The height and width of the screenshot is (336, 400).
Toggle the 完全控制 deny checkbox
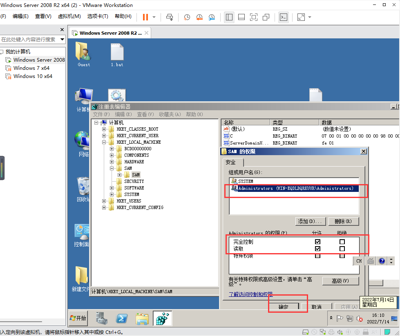[x=342, y=242]
